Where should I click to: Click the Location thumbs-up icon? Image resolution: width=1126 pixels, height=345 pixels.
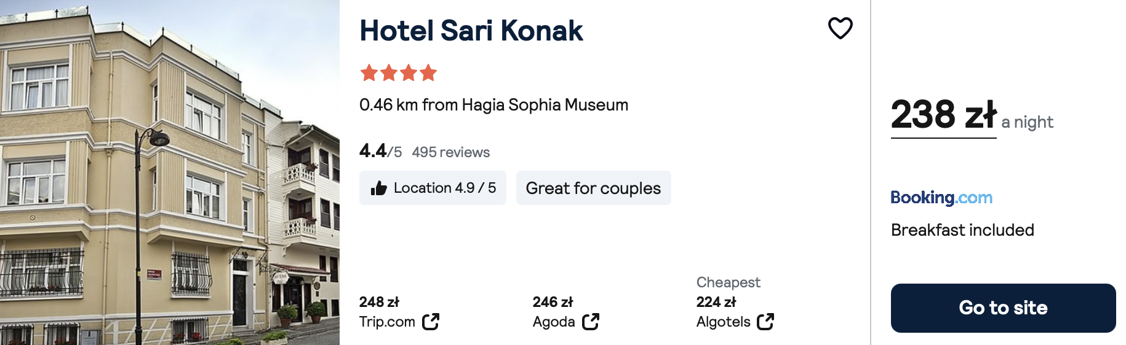click(x=378, y=188)
